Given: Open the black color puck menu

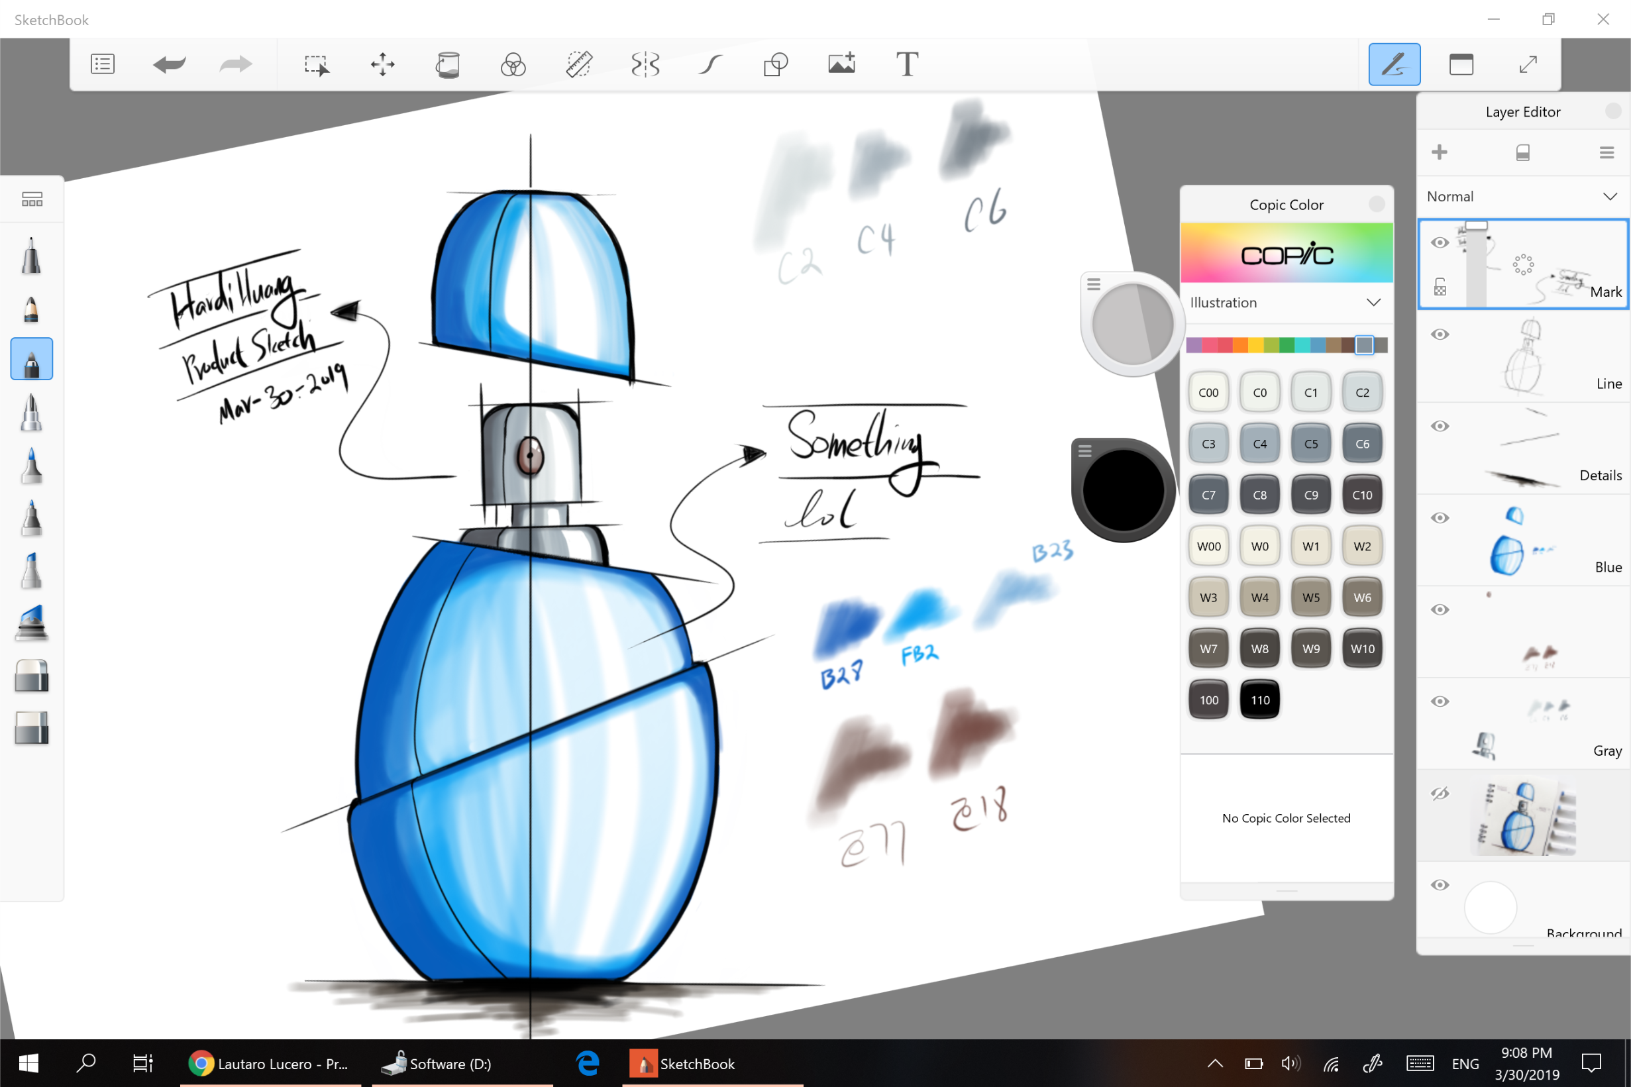Looking at the screenshot, I should [1084, 451].
